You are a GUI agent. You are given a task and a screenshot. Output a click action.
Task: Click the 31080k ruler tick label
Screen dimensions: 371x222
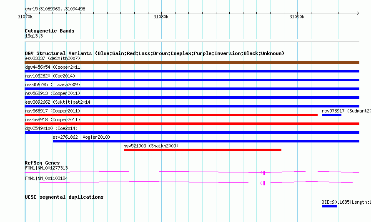click(161, 17)
